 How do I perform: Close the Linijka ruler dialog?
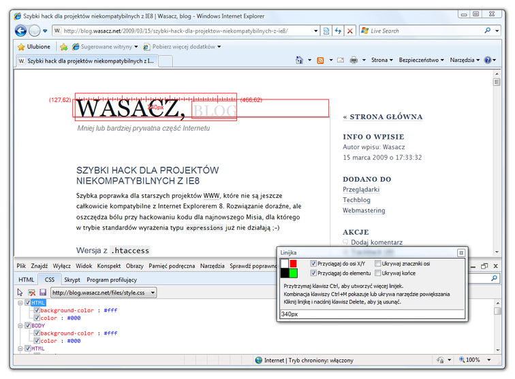[x=461, y=252]
